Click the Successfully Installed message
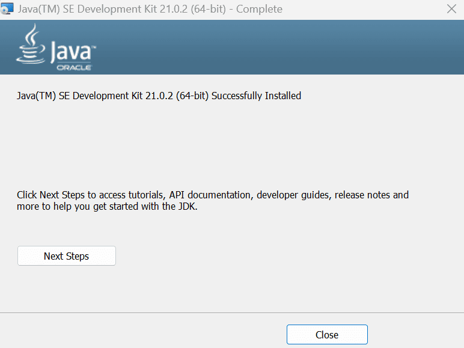The width and height of the screenshot is (464, 348). [159, 96]
